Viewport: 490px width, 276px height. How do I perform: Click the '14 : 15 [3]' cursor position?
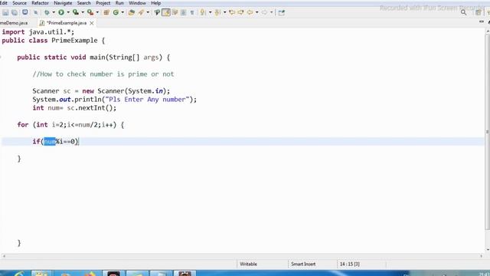tap(350, 264)
